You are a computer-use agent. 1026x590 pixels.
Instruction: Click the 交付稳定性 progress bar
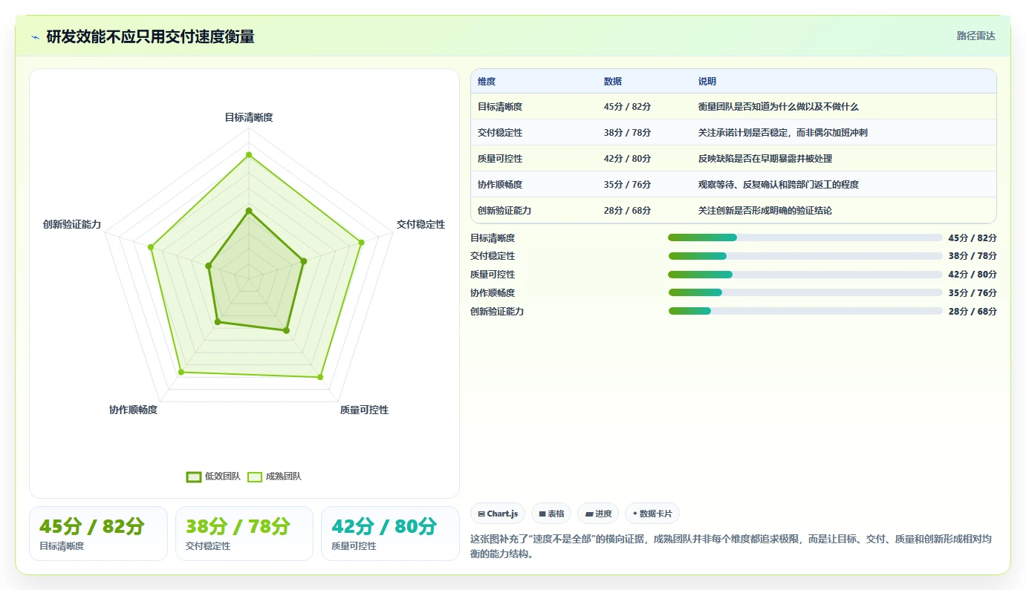coord(805,256)
